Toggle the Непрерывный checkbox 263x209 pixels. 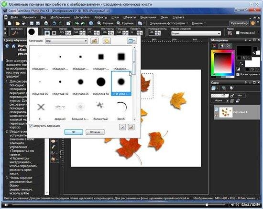pos(238,33)
